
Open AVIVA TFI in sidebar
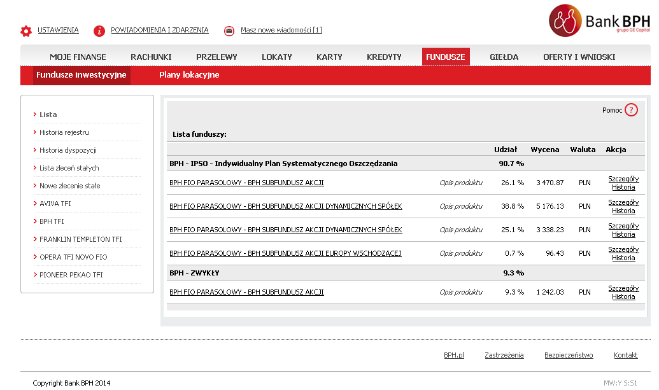click(x=55, y=204)
